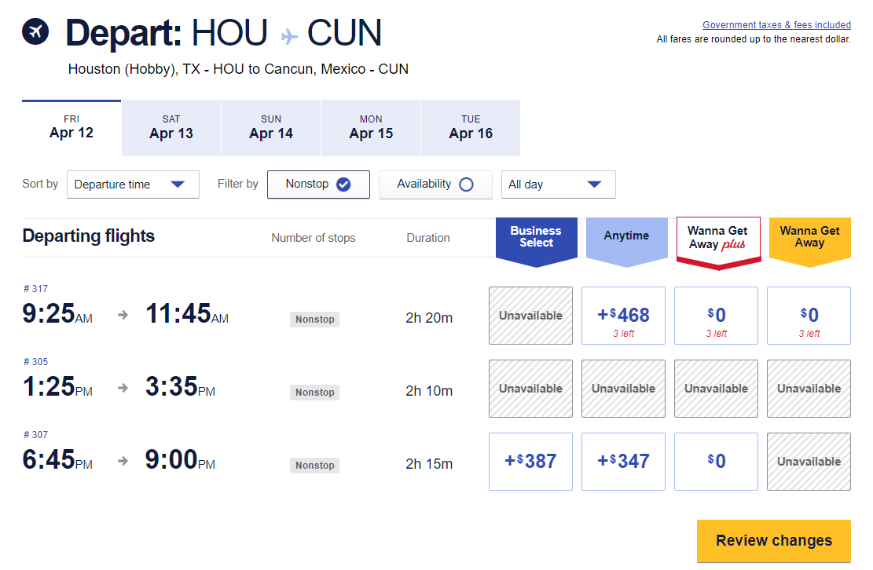Click the Review changes button

click(x=773, y=541)
